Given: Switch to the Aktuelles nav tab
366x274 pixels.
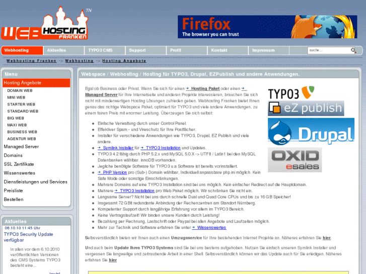Looking at the screenshot, I should click(64, 50).
